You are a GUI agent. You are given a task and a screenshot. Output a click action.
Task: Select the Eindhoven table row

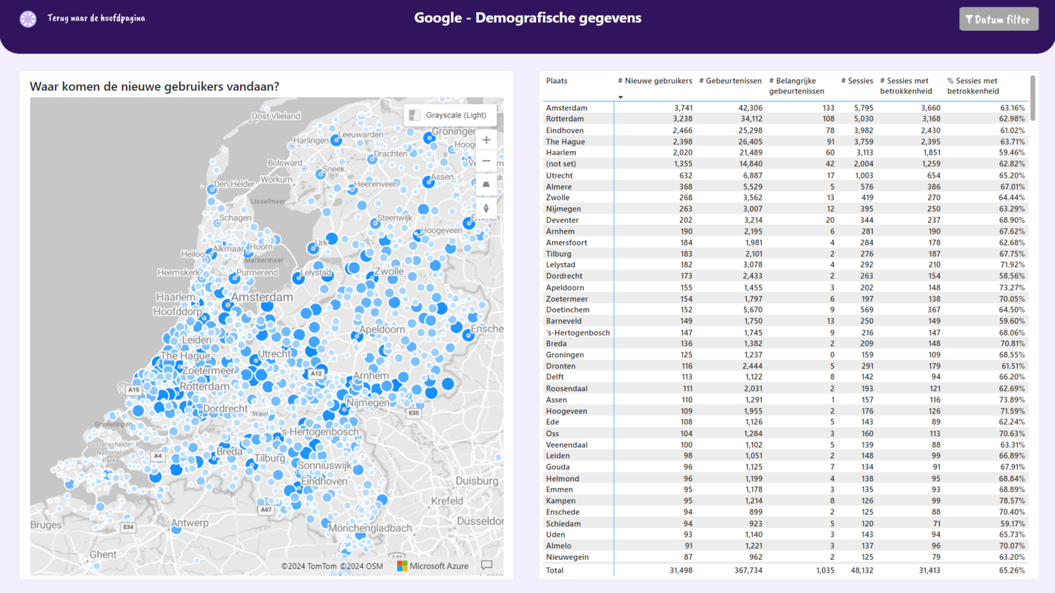[x=786, y=130]
